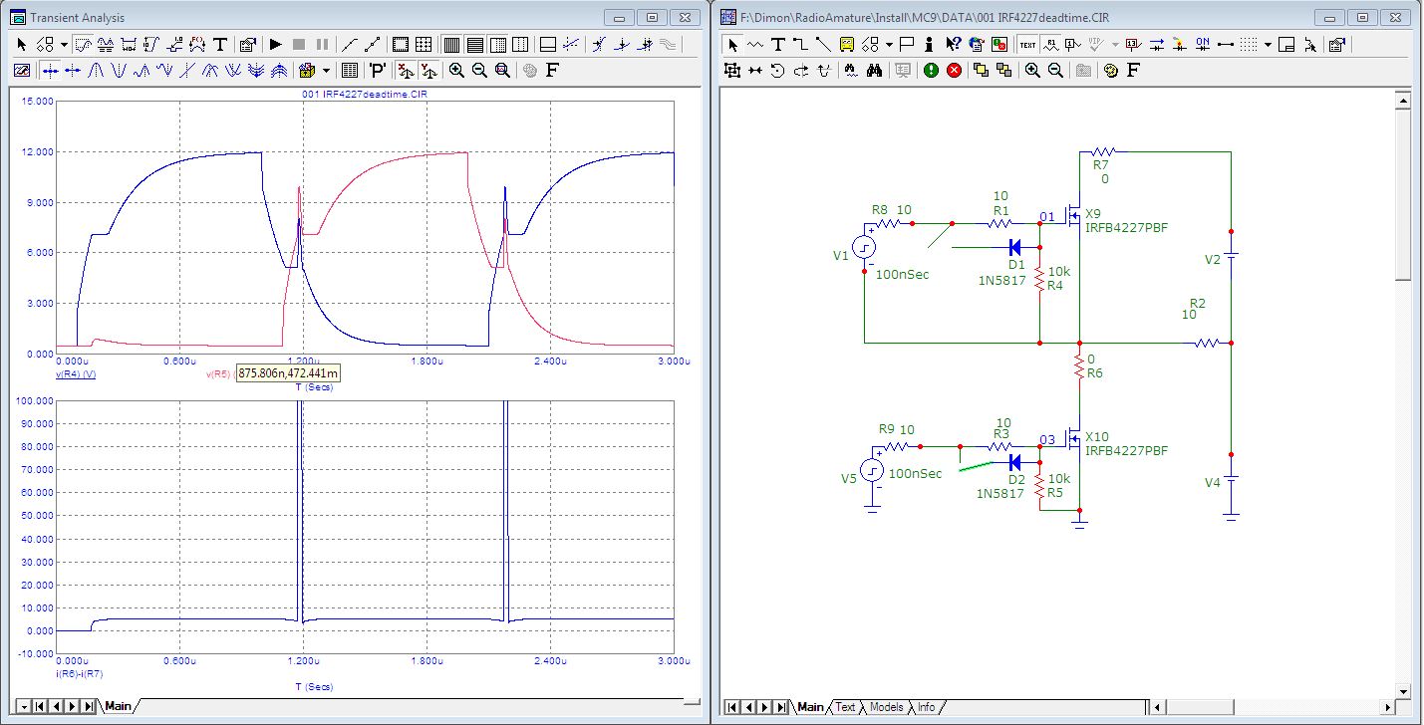Open the component shapes dropdown in the schematic toolbar

click(889, 44)
